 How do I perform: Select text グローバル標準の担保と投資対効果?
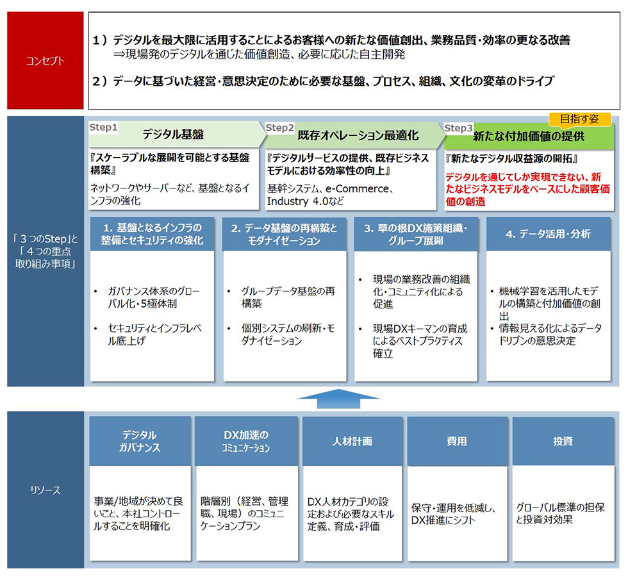click(x=560, y=513)
